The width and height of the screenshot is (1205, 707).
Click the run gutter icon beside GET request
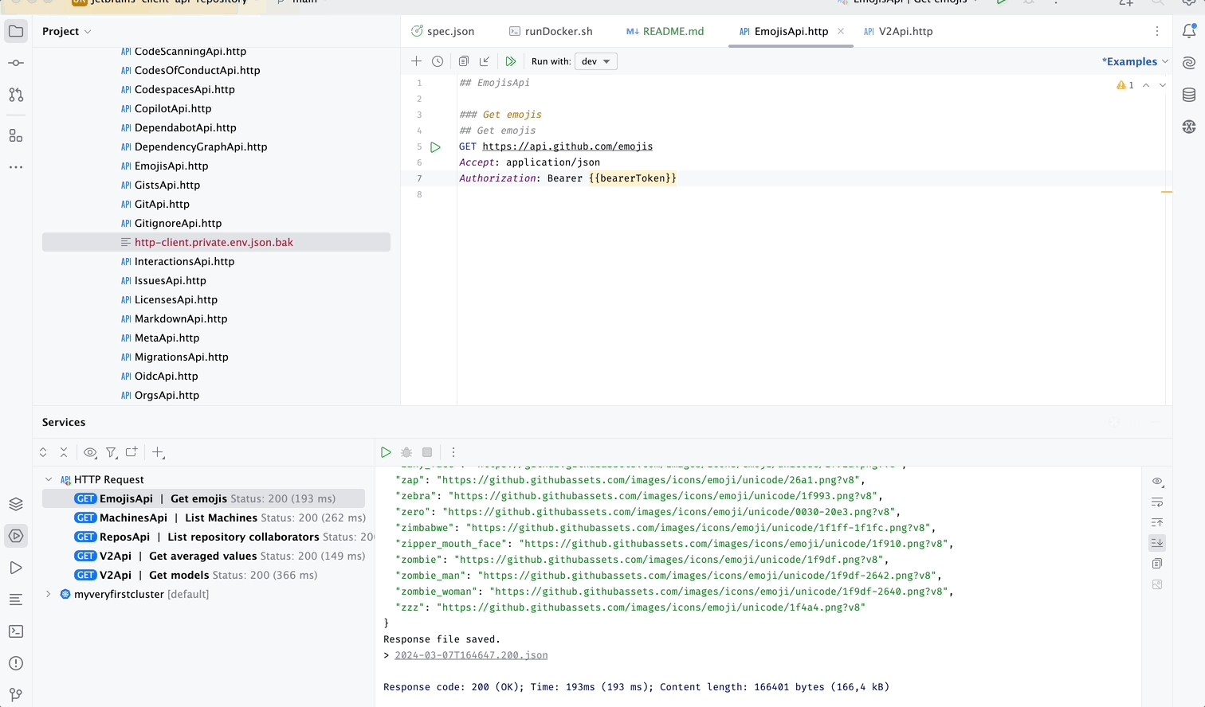(x=435, y=147)
